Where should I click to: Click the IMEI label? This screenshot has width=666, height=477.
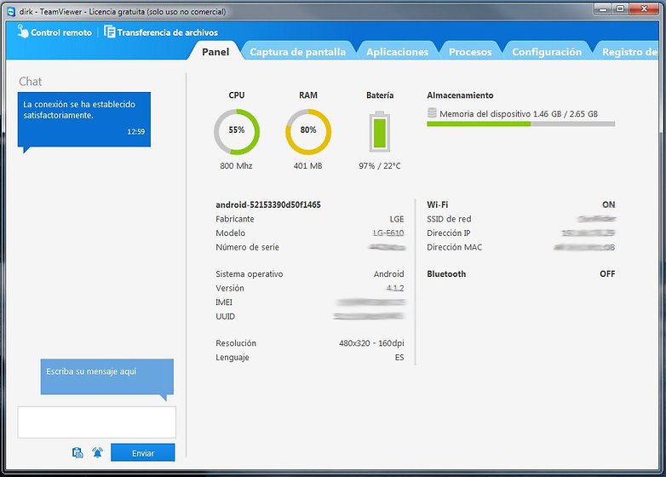pyautogui.click(x=224, y=302)
